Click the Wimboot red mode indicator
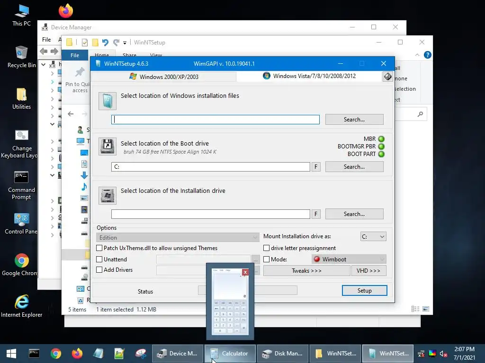Viewport: 485px width, 363px height. (x=317, y=259)
